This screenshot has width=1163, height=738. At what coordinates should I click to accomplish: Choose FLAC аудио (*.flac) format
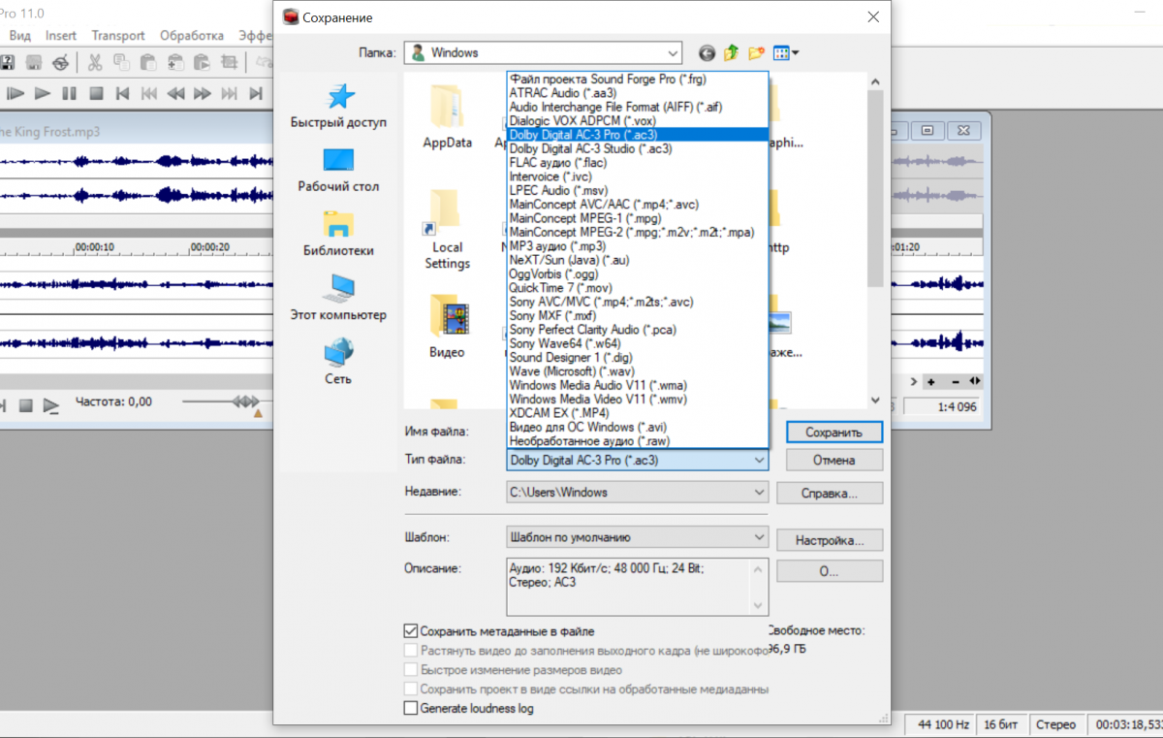tap(638, 163)
